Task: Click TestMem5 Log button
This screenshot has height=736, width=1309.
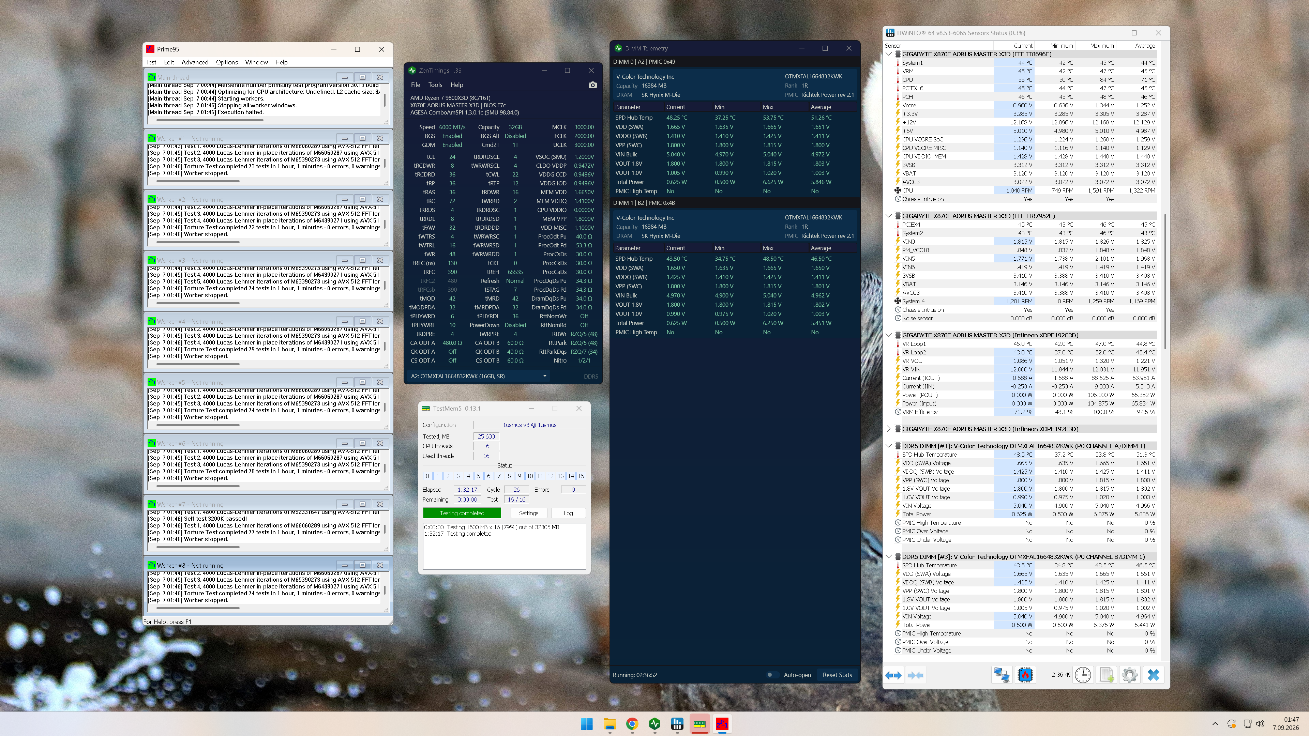Action: [568, 513]
